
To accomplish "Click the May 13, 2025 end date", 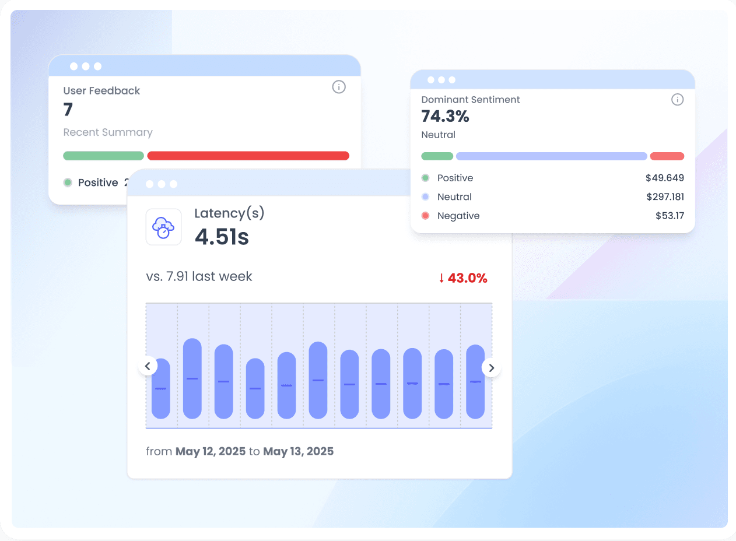I will tap(298, 451).
